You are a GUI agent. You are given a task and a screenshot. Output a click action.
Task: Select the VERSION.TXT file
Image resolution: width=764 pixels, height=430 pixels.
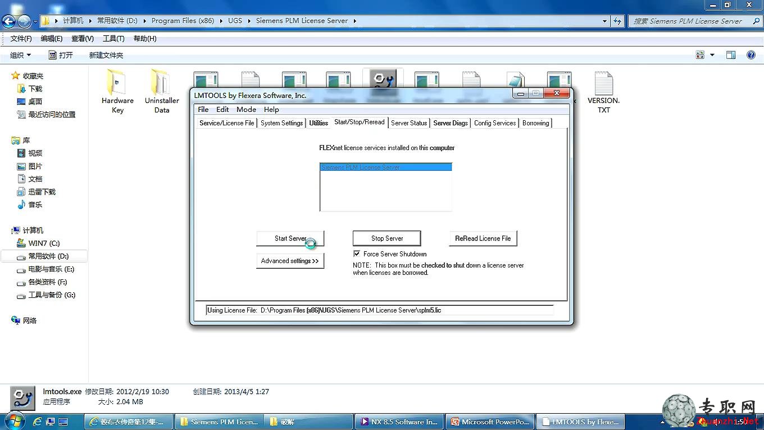pos(603,92)
